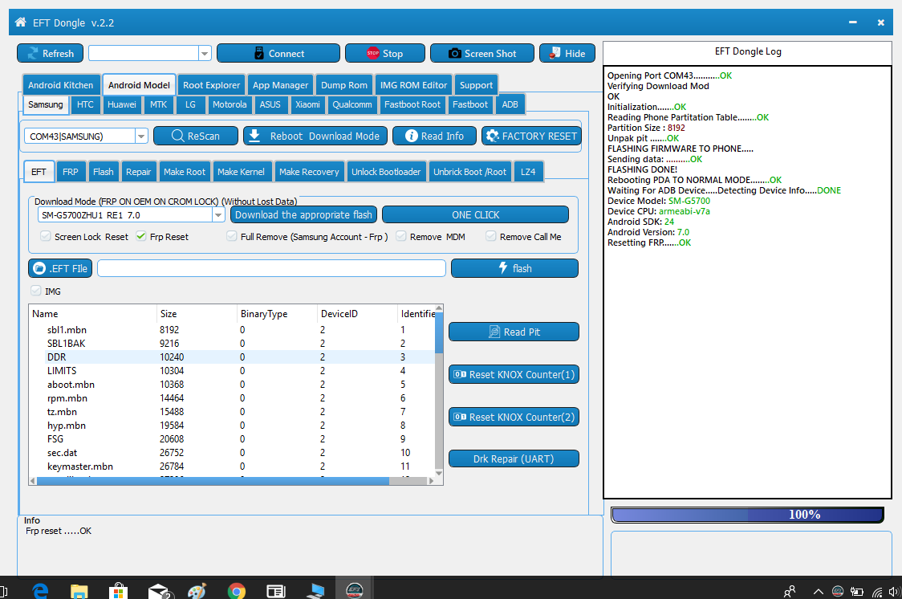Uncheck the Frp Reset checkbox
The image size is (902, 599).
(x=141, y=236)
